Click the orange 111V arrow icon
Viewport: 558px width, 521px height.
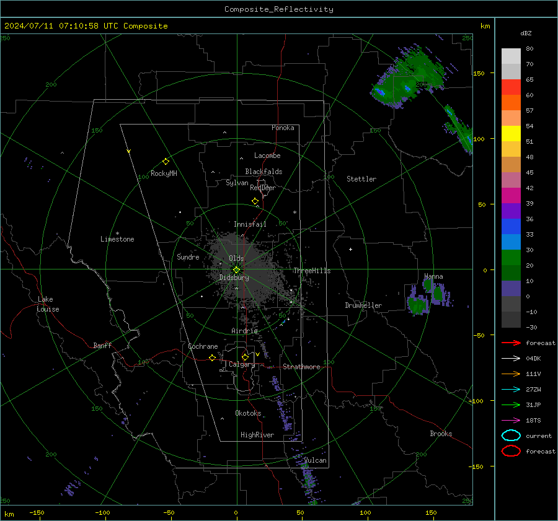click(x=511, y=374)
